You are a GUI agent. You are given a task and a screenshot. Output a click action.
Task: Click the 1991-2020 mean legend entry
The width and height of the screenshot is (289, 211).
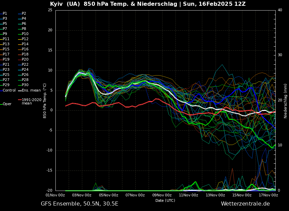pyautogui.click(x=31, y=101)
